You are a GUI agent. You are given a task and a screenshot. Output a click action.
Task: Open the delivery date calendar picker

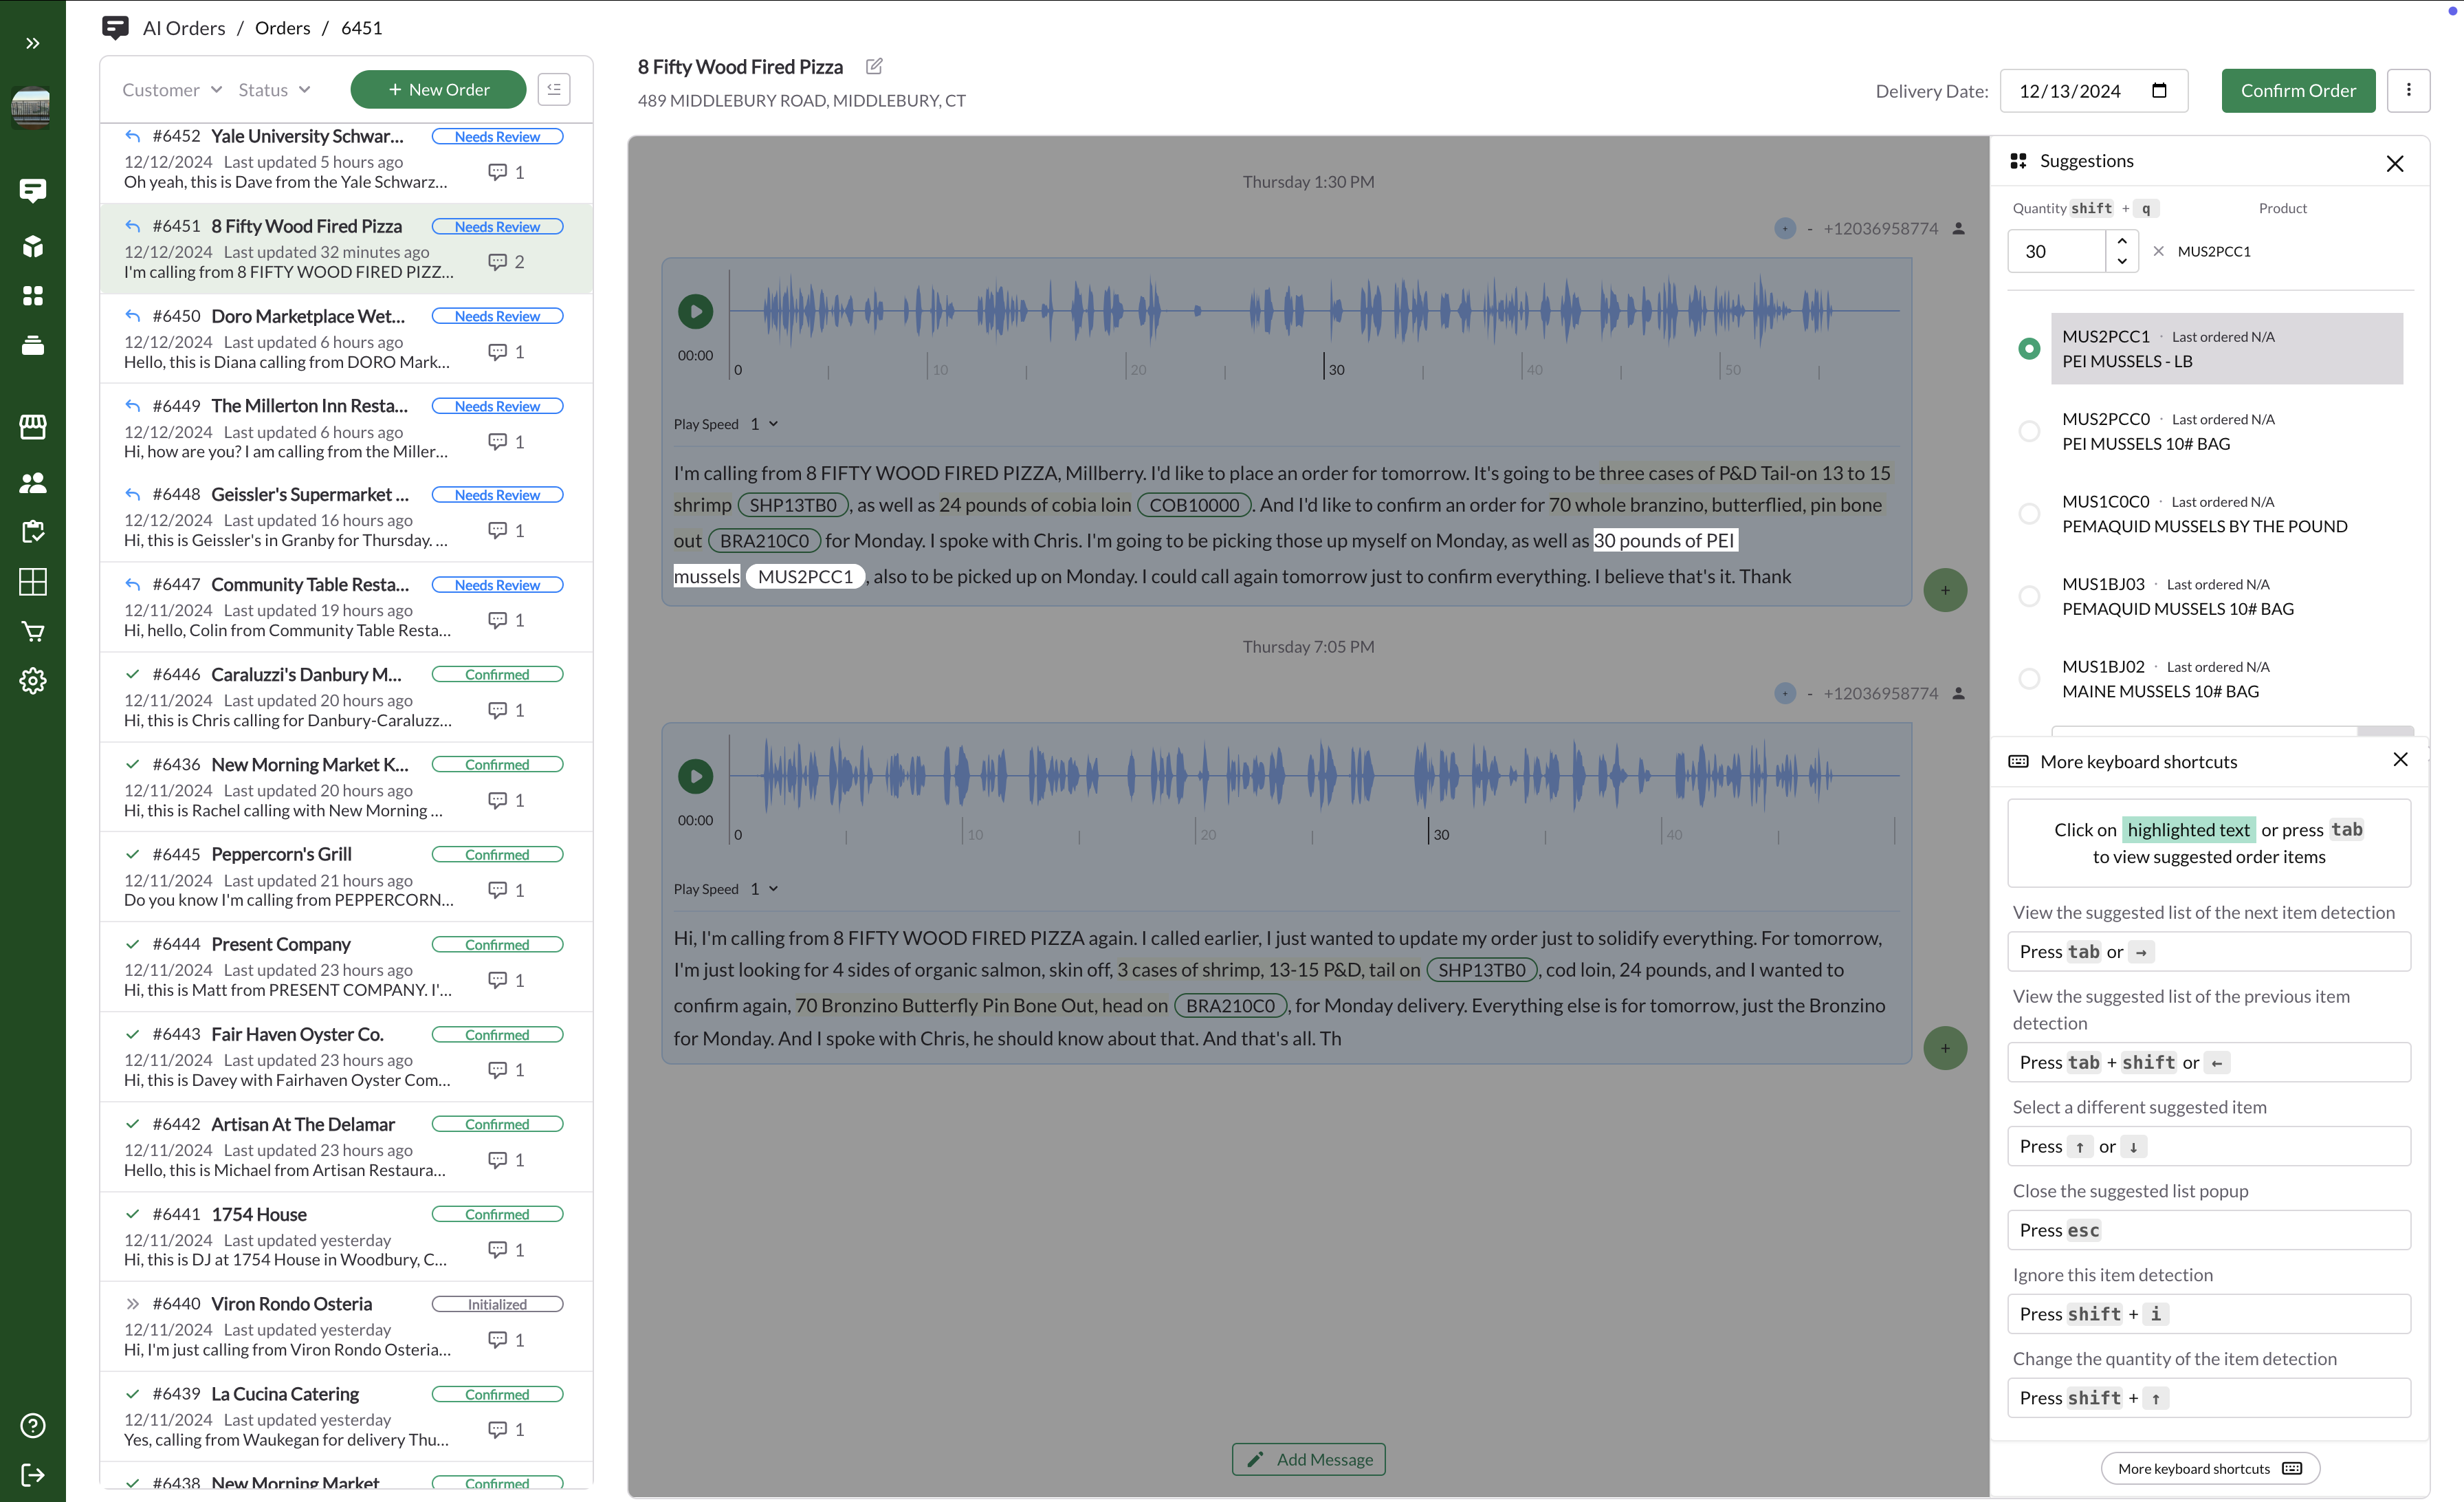click(2159, 90)
